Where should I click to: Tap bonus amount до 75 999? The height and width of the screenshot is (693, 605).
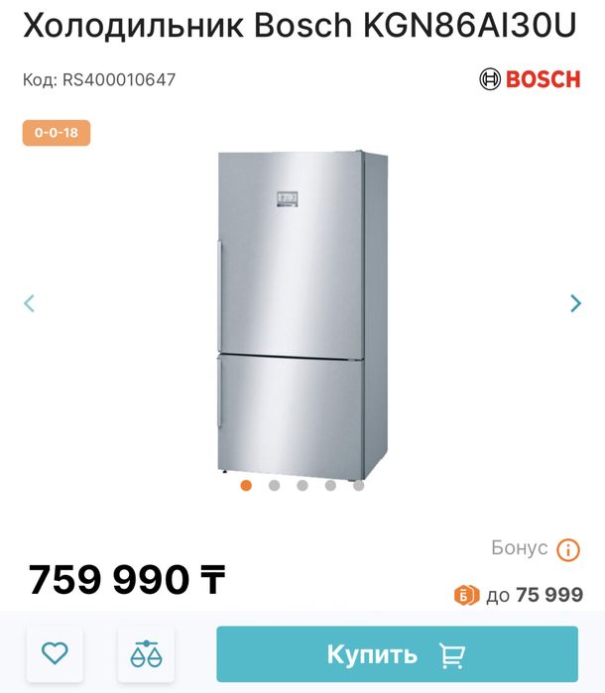coord(535,595)
